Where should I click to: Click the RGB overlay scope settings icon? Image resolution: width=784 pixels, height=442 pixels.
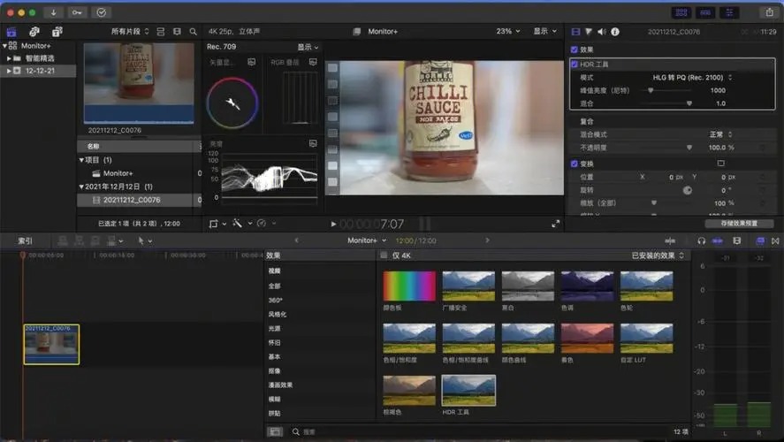[313, 62]
